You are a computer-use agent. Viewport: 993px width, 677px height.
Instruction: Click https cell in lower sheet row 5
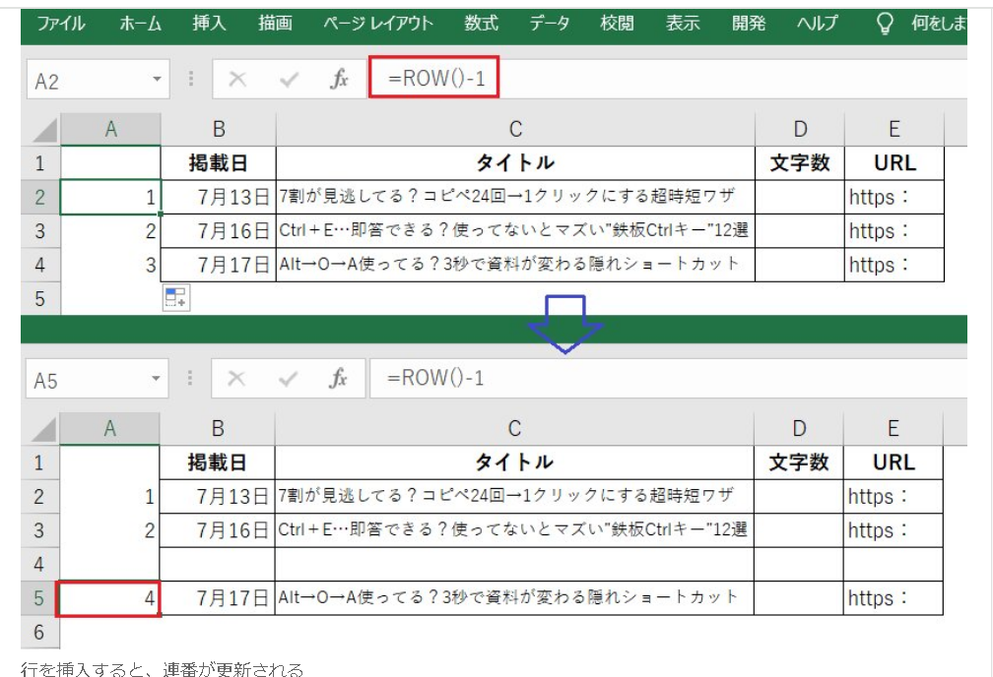point(893,598)
